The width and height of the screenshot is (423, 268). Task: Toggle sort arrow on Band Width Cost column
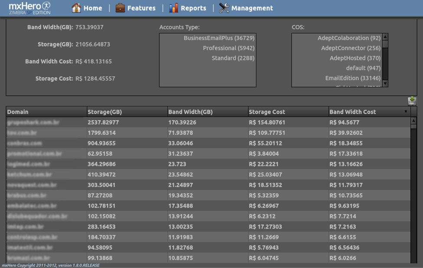point(406,112)
